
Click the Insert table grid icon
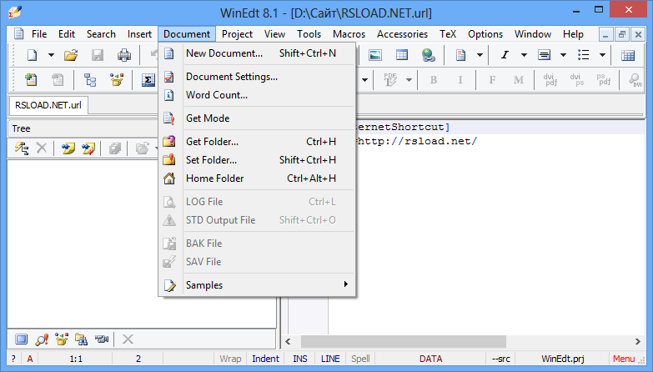401,54
